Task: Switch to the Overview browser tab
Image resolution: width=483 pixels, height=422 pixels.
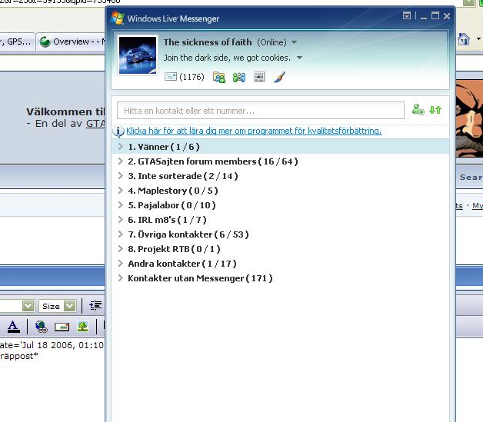Action: click(72, 42)
